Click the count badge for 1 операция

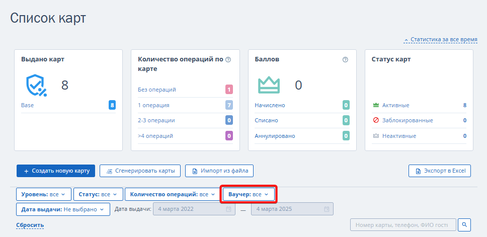pos(229,105)
